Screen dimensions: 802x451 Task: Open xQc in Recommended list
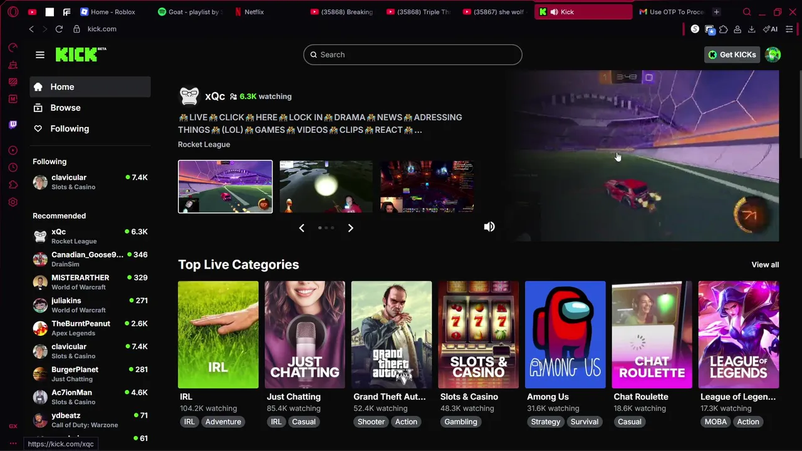[x=90, y=236]
